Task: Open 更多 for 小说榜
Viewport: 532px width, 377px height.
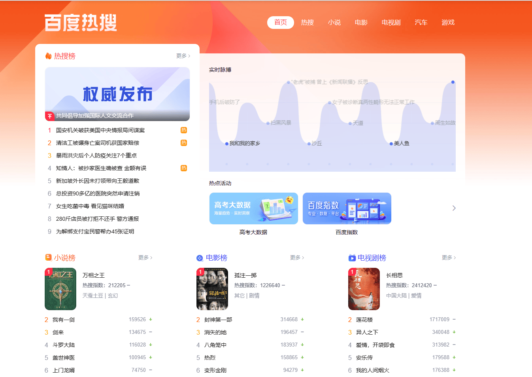Action: point(145,258)
